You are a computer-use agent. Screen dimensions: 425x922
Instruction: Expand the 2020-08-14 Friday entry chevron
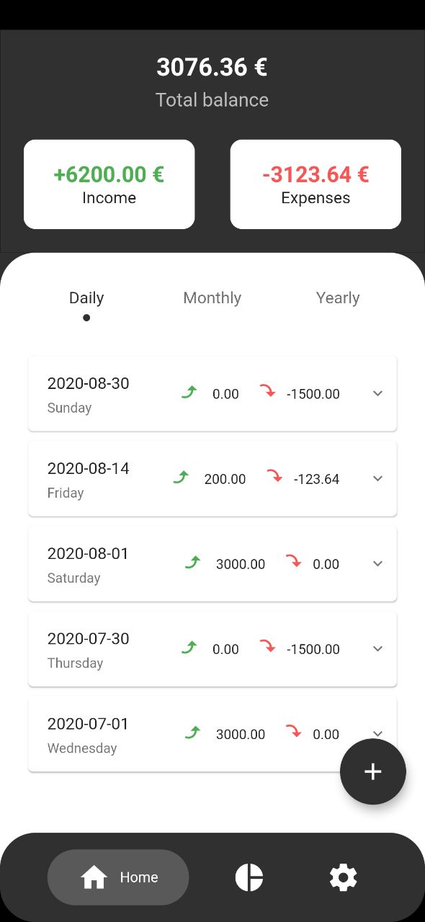click(377, 478)
